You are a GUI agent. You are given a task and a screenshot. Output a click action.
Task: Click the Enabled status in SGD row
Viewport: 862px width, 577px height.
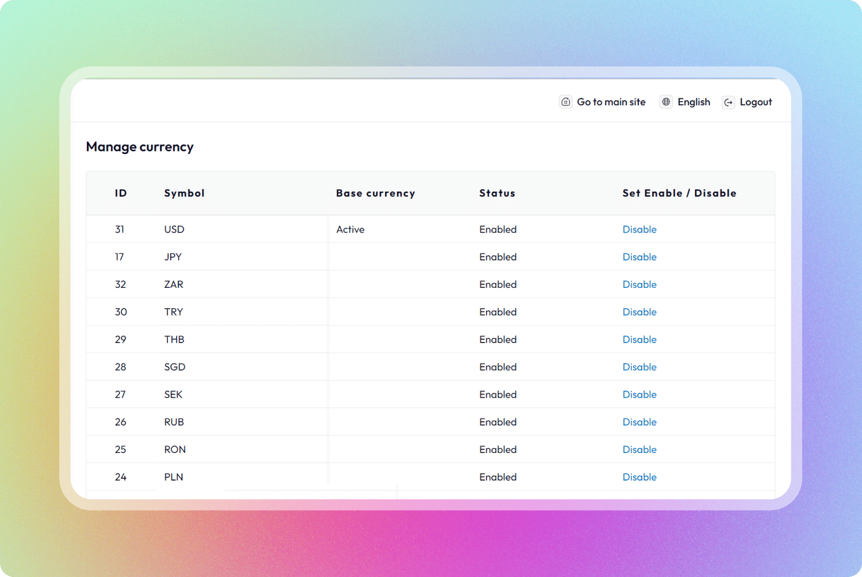point(498,367)
